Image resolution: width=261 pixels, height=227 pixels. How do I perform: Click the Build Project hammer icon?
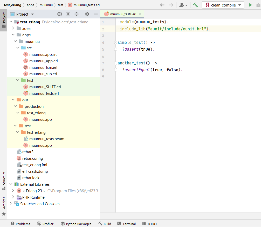(x=195, y=5)
